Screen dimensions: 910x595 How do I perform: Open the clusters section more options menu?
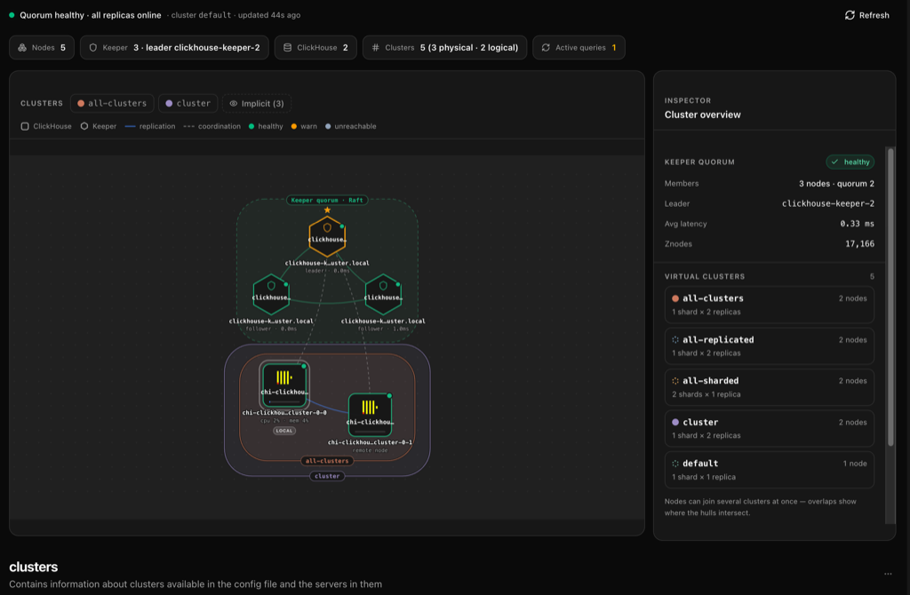(x=888, y=574)
